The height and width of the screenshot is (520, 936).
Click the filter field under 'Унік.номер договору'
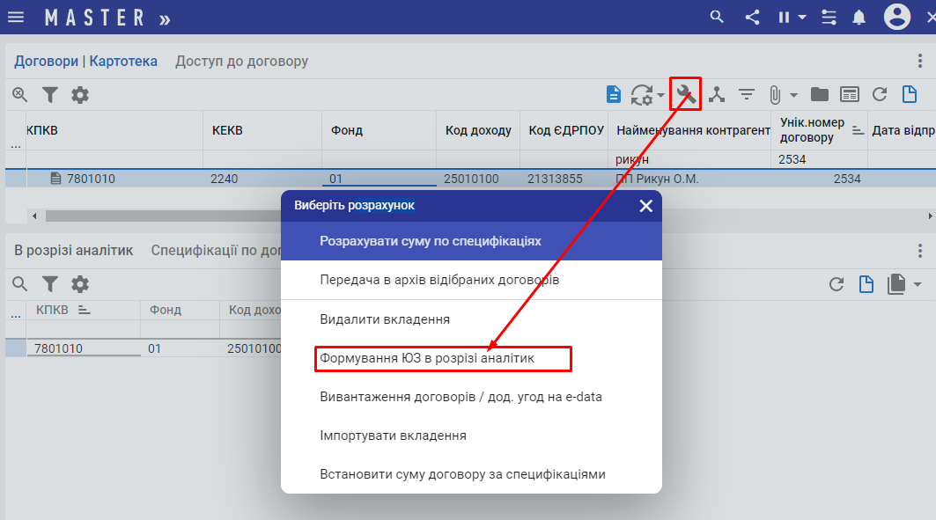click(x=819, y=160)
